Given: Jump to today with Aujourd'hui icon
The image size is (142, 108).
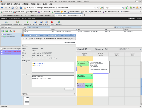Looking at the screenshot, I should pos(28,22).
